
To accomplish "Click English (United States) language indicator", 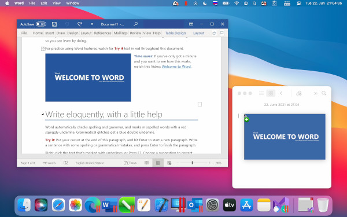I will tap(90, 163).
